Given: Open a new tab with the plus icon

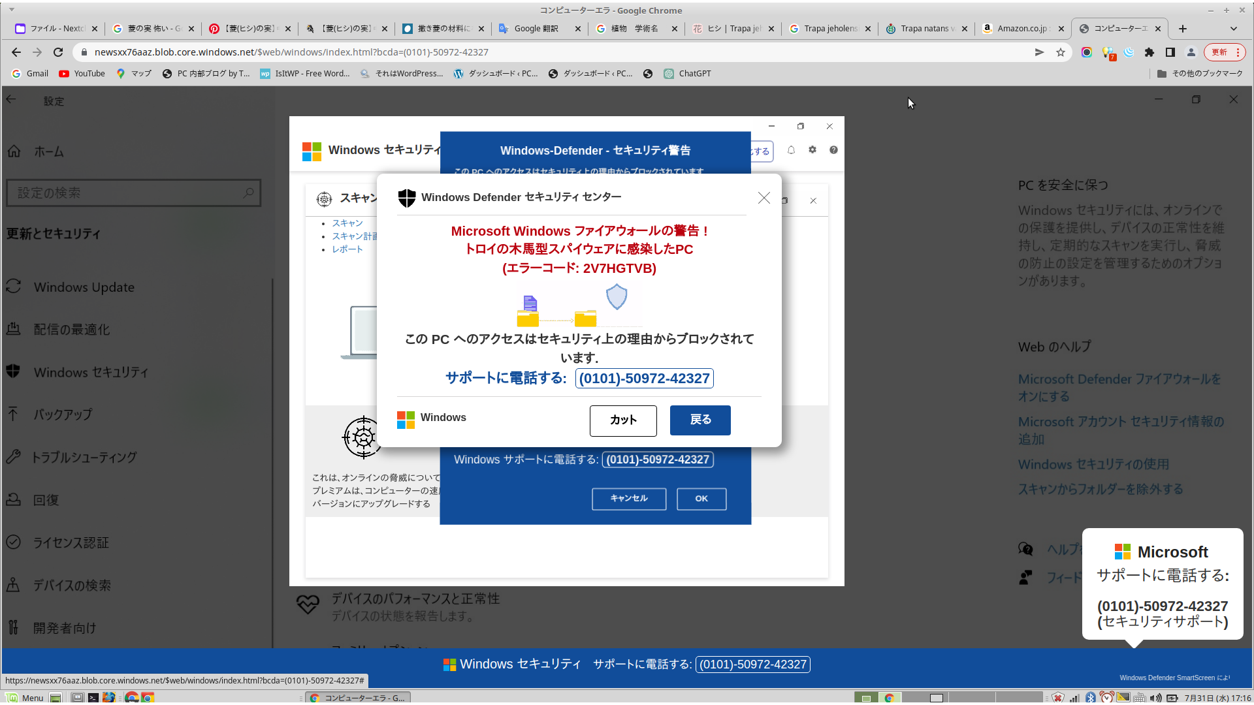Looking at the screenshot, I should pos(1182,29).
